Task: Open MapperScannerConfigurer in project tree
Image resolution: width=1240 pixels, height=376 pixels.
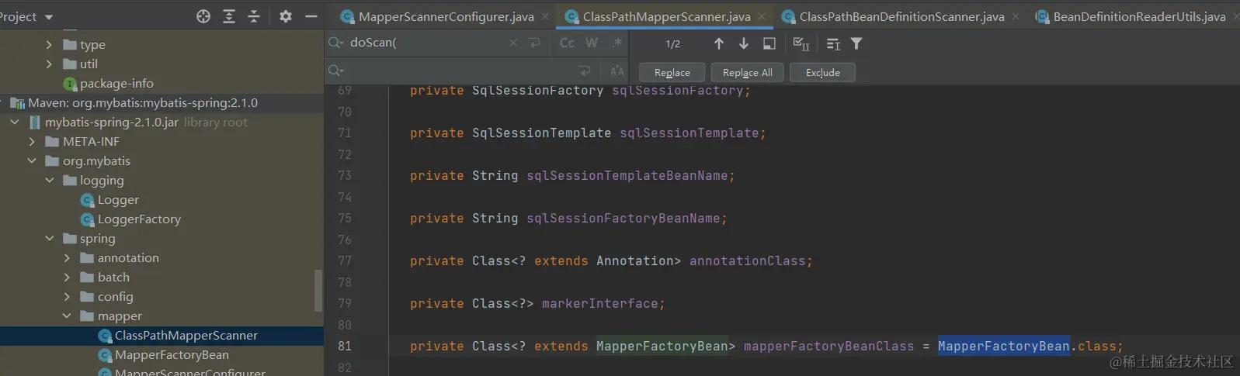Action: click(x=182, y=372)
